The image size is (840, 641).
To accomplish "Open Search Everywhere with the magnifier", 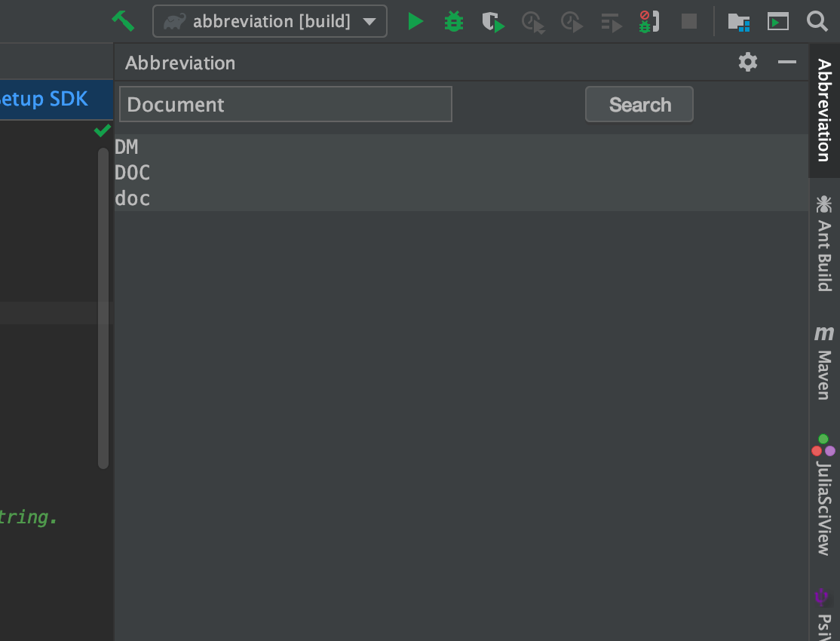I will (x=817, y=22).
